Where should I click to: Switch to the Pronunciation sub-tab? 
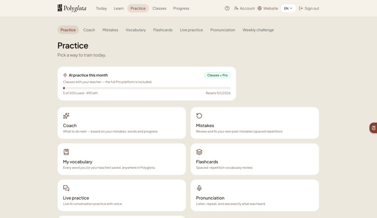pos(223,30)
